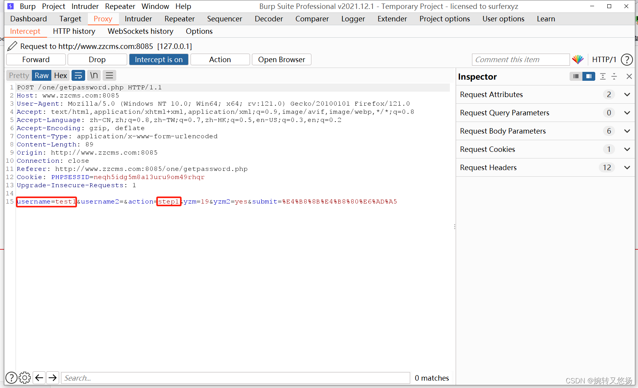Open the Help menu

183,6
